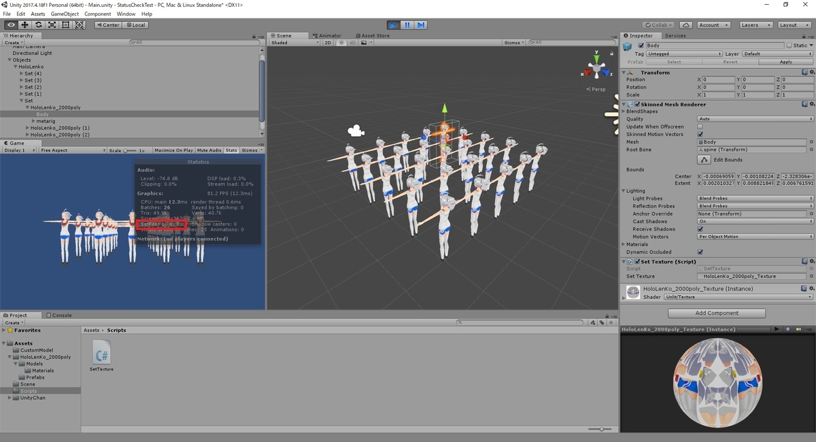
Task: Open the Layer dropdown
Action: coord(778,54)
